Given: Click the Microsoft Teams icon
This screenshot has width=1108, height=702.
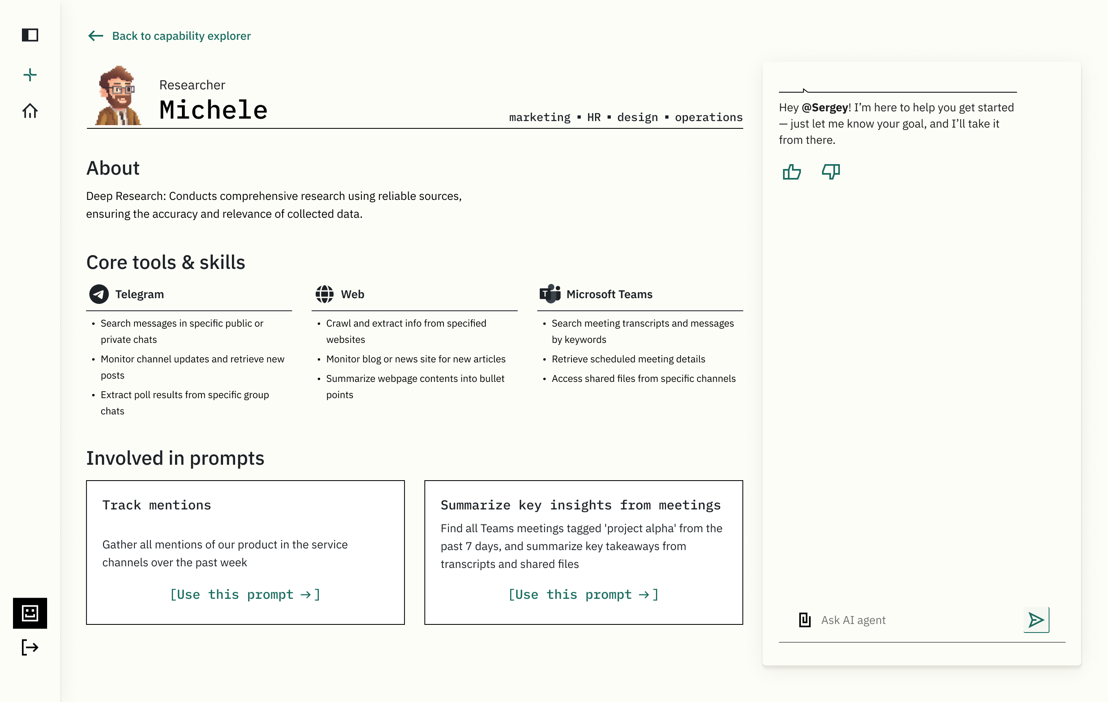Looking at the screenshot, I should pyautogui.click(x=550, y=294).
